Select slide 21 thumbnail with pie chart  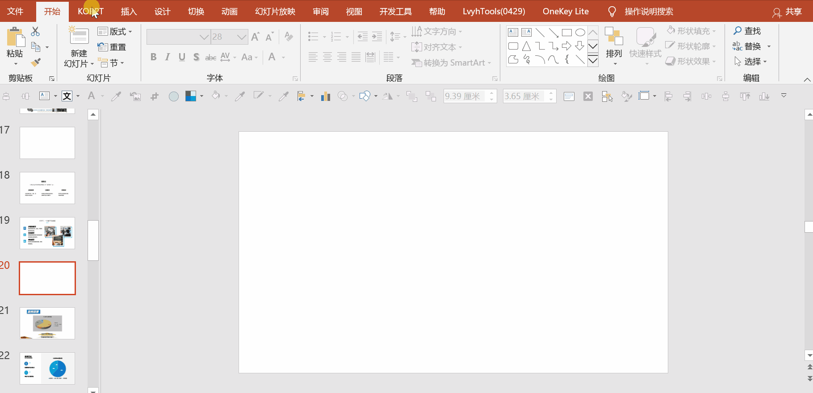pyautogui.click(x=47, y=323)
